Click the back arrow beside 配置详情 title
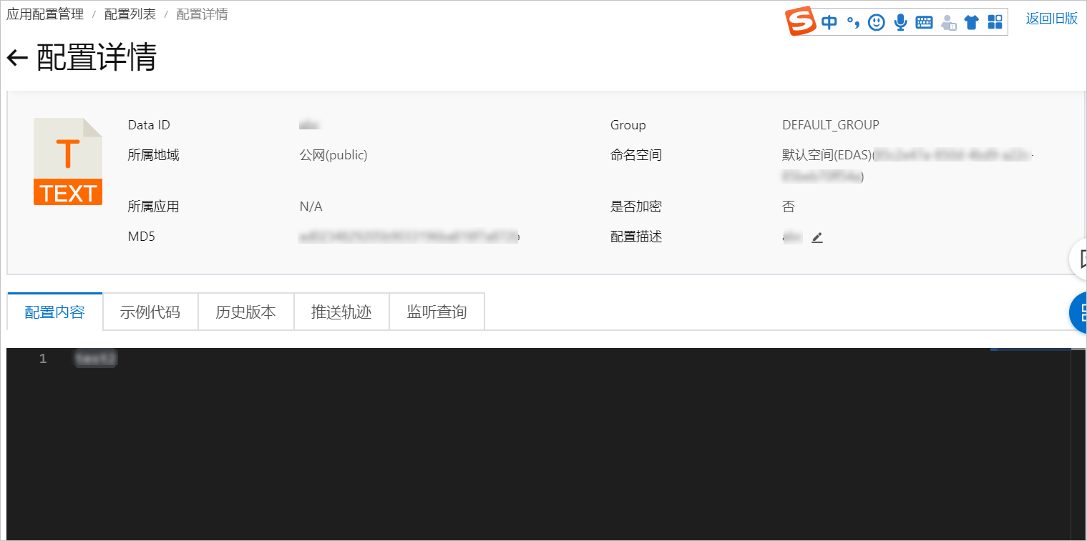Viewport: 1087px width, 541px height. click(17, 59)
